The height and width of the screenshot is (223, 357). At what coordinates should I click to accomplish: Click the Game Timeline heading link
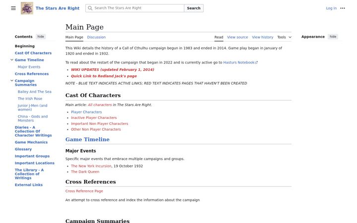(x=87, y=139)
